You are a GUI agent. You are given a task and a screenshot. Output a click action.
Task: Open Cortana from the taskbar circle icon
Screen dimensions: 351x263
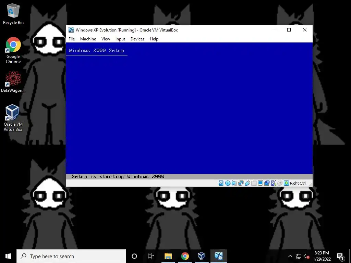click(134, 256)
